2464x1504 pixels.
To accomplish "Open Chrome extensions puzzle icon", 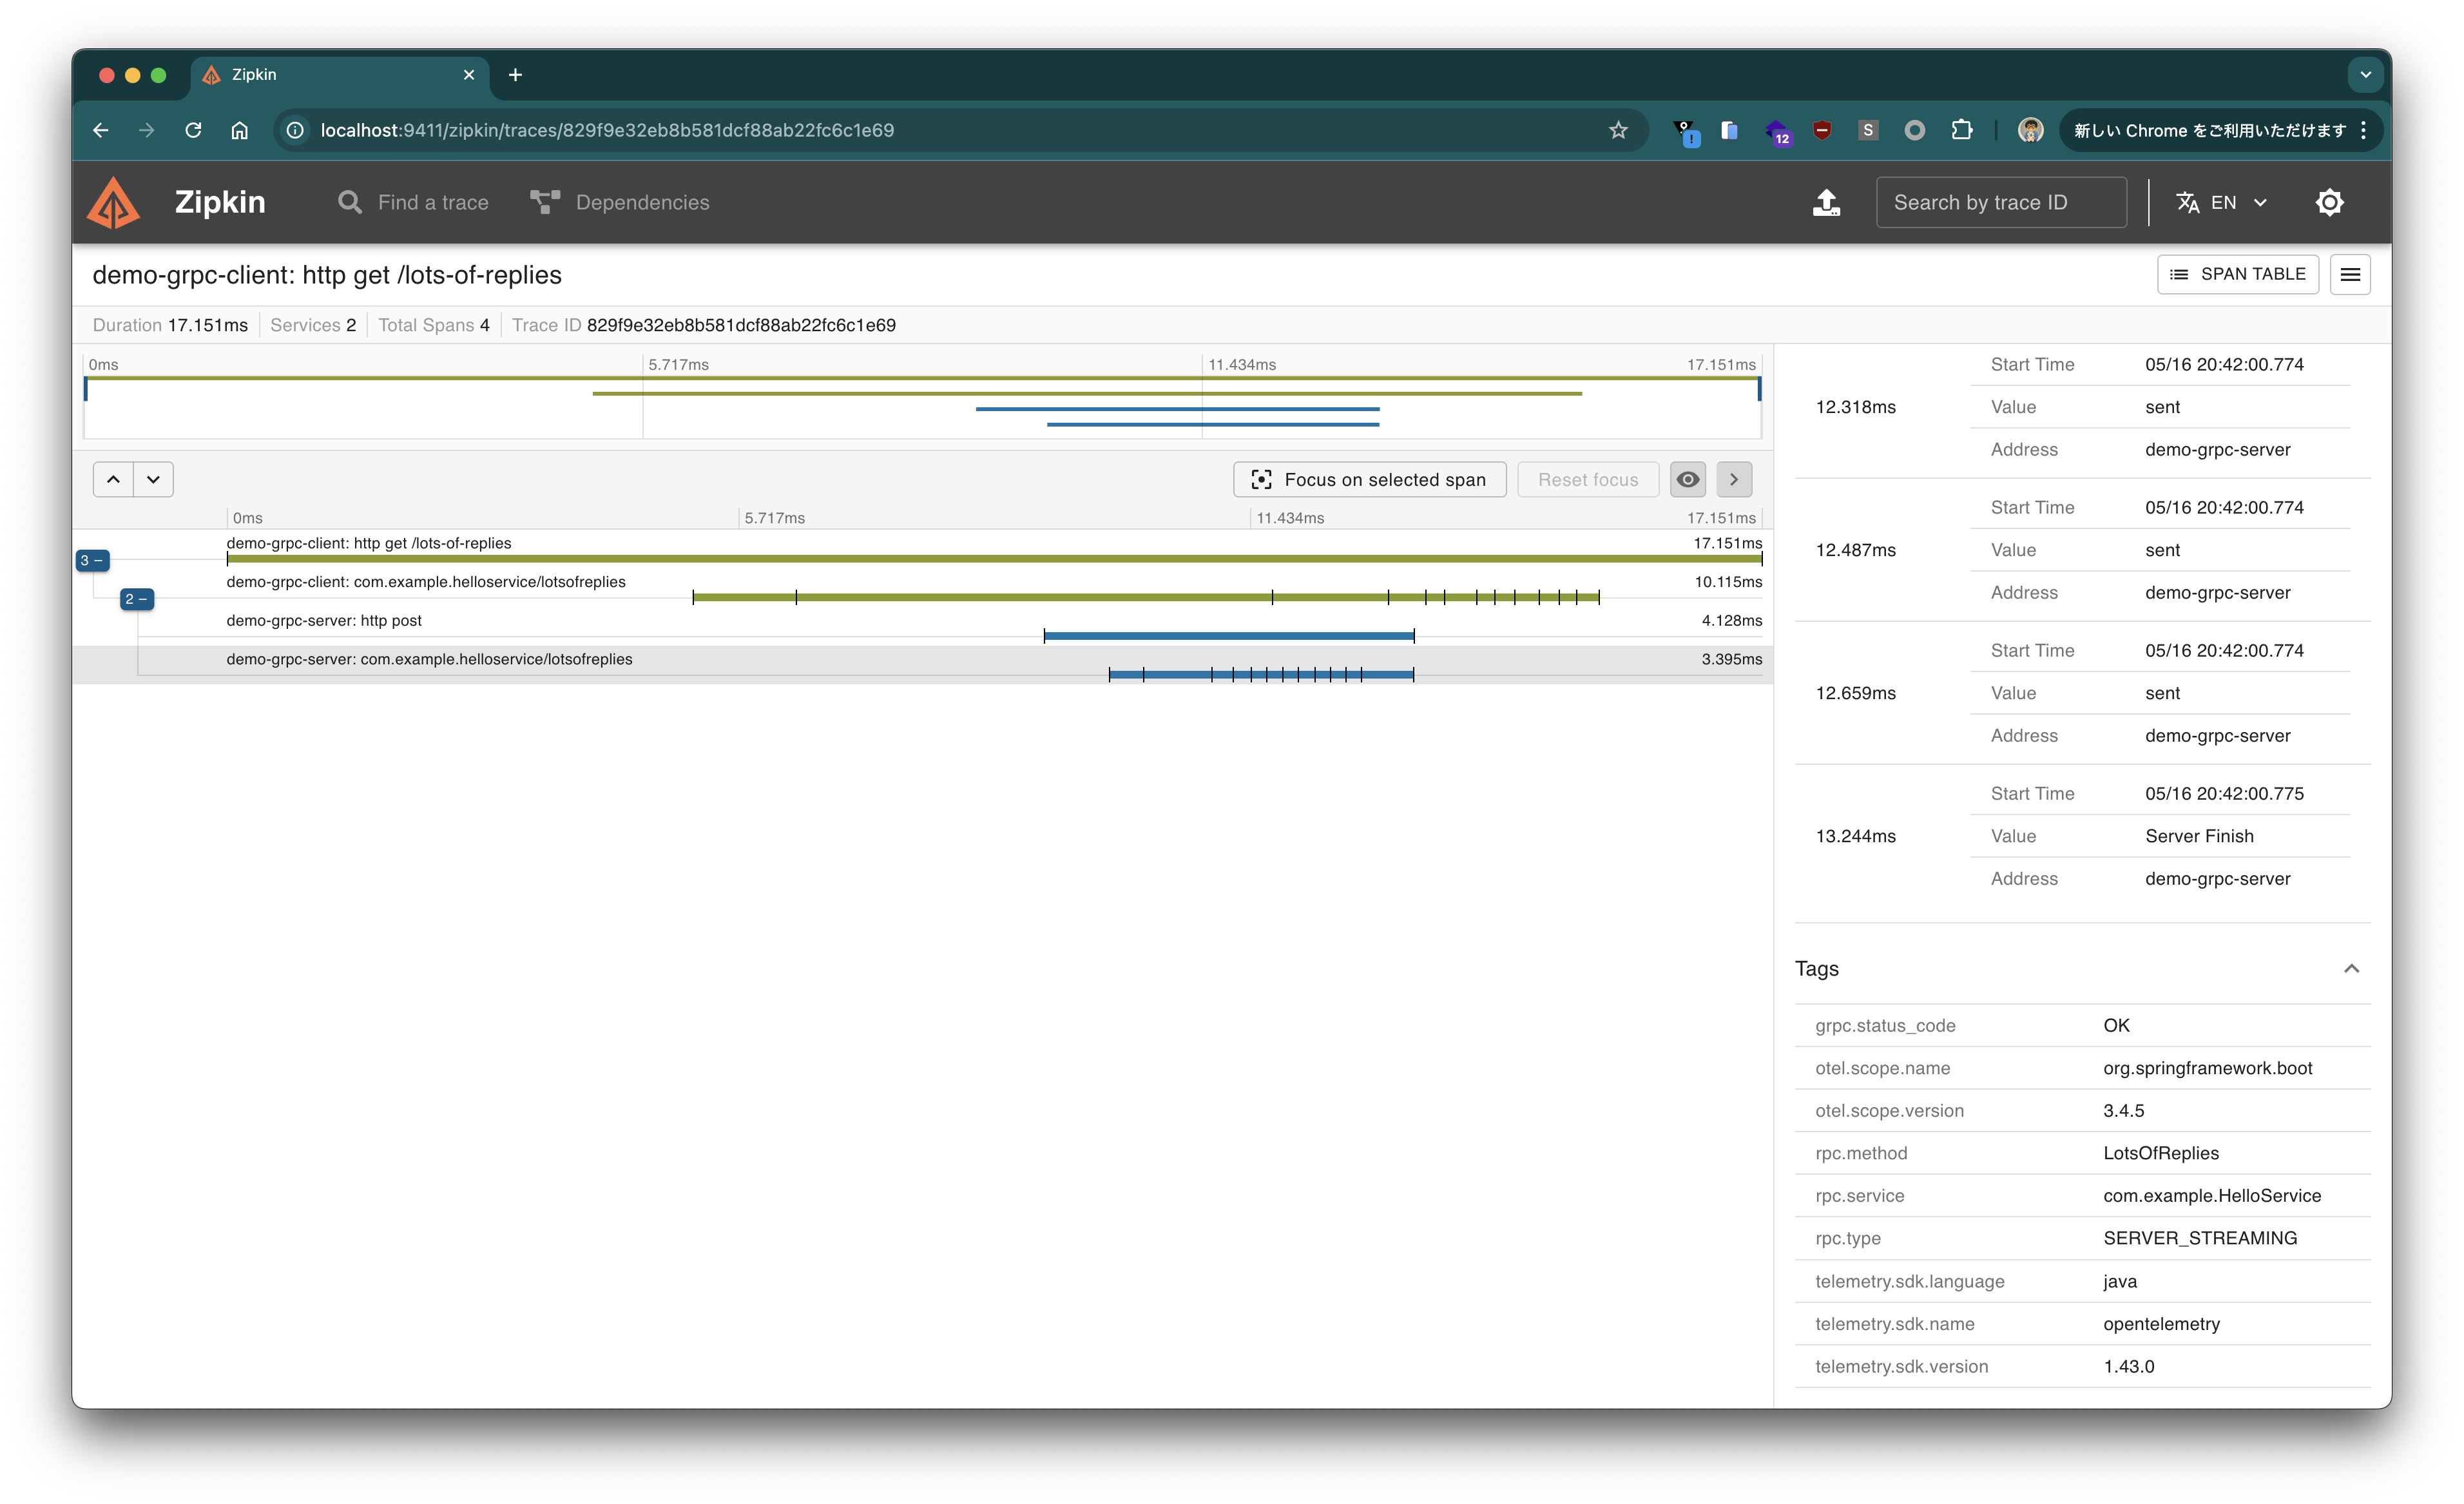I will click(1961, 130).
